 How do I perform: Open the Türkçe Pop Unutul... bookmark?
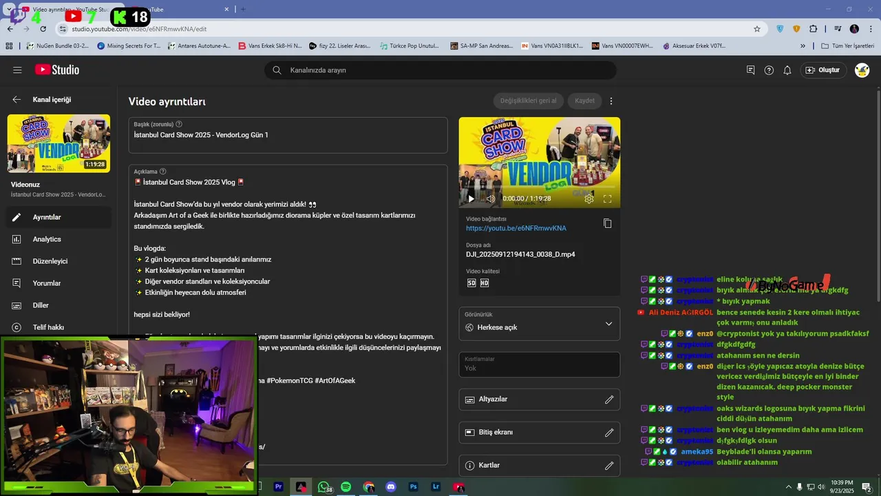(x=409, y=46)
